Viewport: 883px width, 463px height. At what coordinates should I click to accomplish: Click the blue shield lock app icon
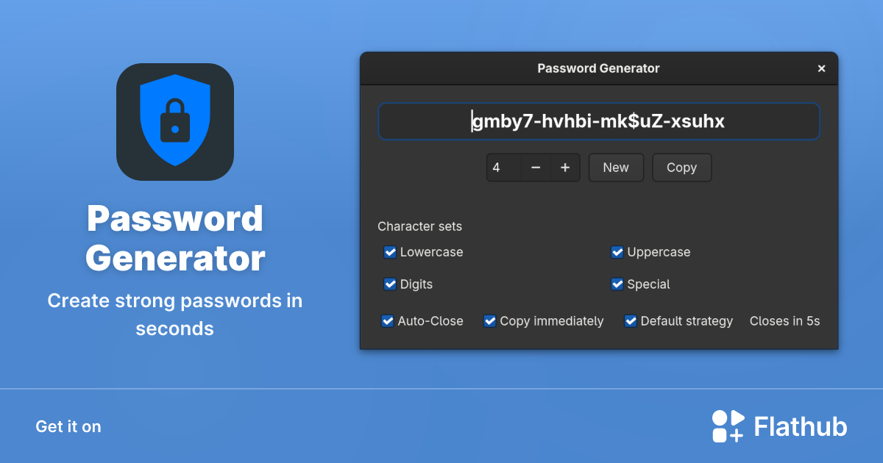[175, 122]
